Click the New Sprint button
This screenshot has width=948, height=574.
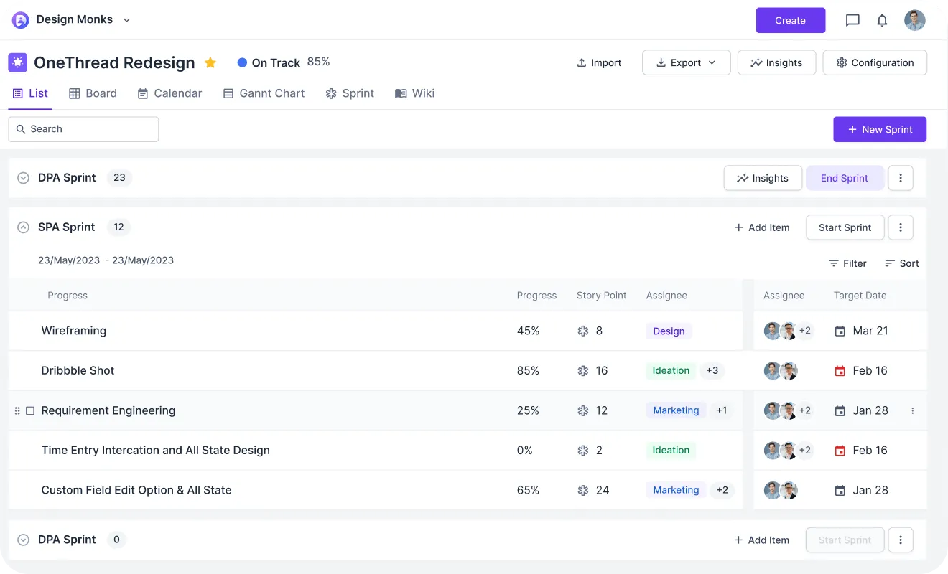point(880,129)
